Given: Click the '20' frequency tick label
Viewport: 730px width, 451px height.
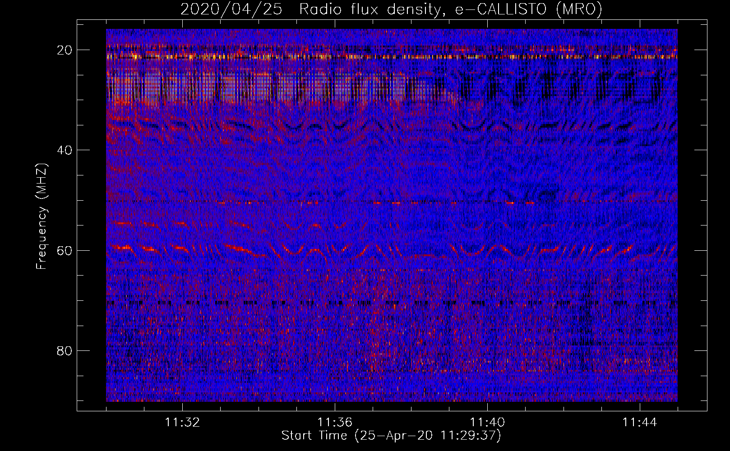Looking at the screenshot, I should (65, 50).
